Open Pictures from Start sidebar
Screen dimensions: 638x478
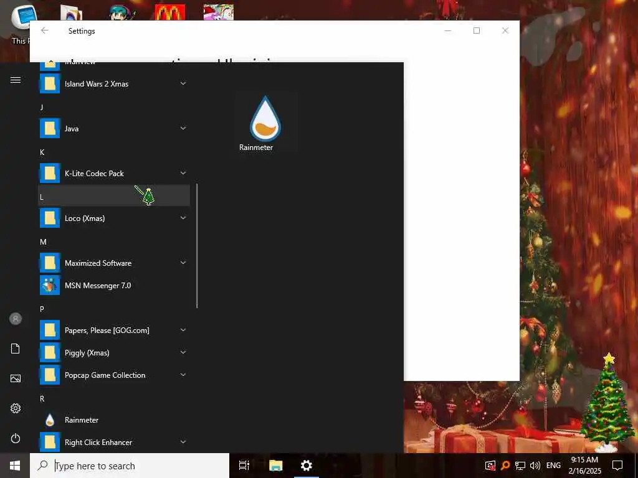pos(16,378)
